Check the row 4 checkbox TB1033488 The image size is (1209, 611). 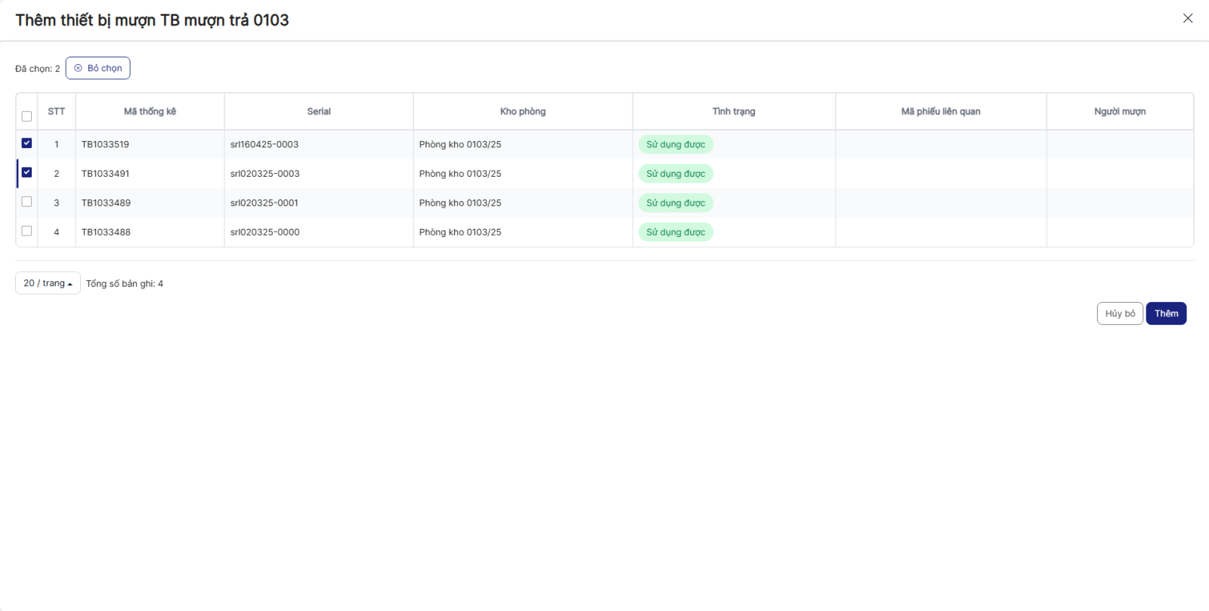tap(26, 231)
